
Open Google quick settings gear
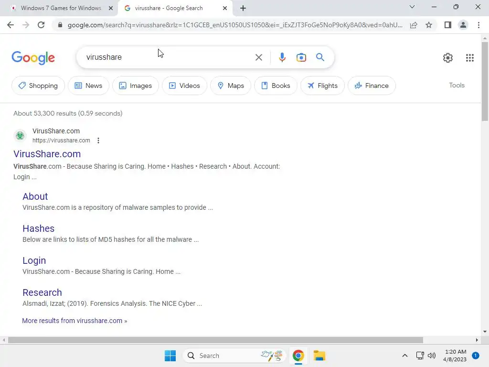(448, 58)
